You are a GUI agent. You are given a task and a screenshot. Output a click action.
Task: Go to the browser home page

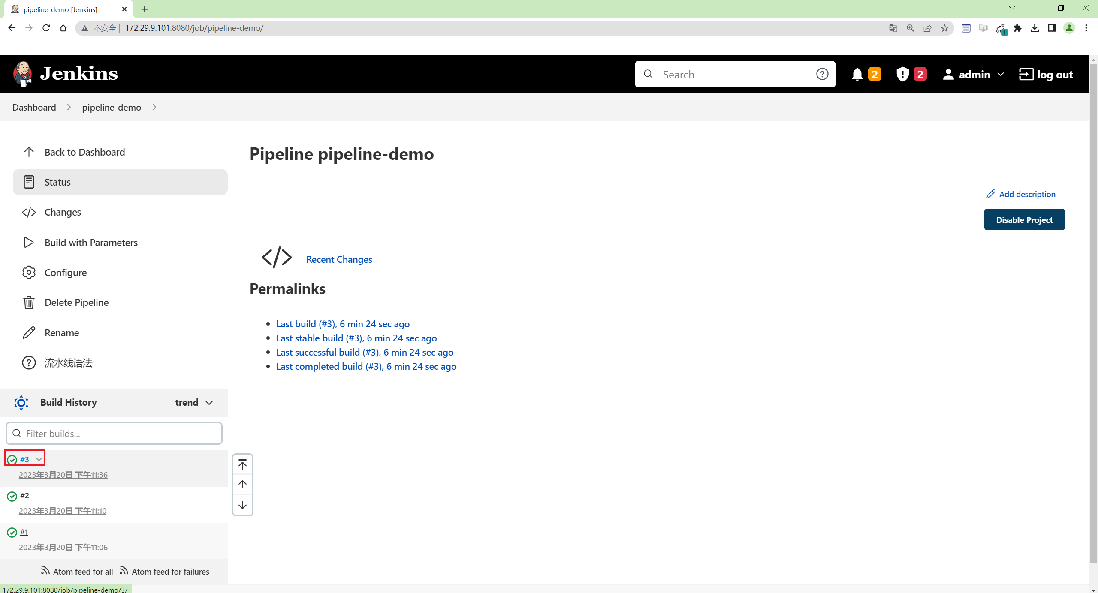[x=63, y=28]
